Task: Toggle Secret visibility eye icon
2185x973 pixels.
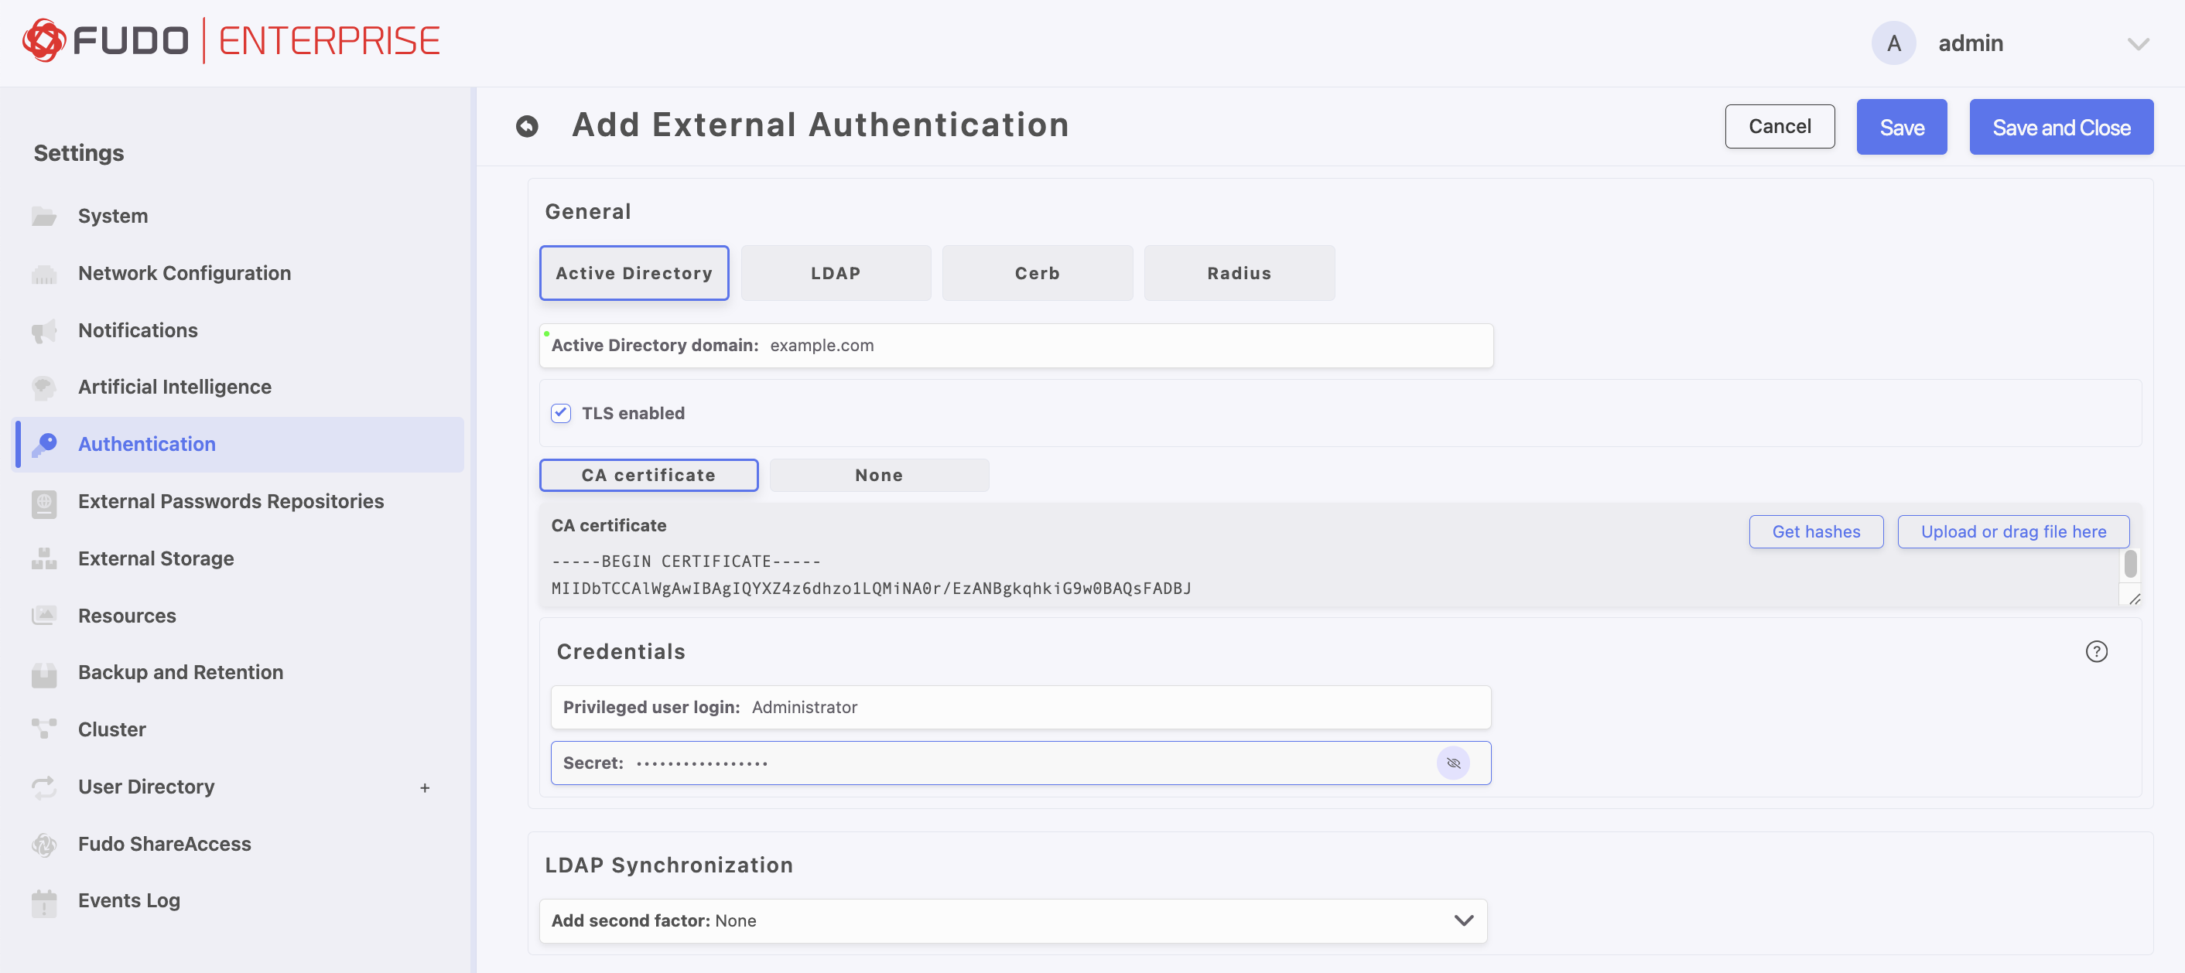Action: point(1453,763)
